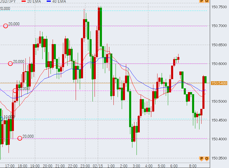Viewport: 229px width, 168px height.
Task: Click the top-right P icon
Action: point(202,1)
